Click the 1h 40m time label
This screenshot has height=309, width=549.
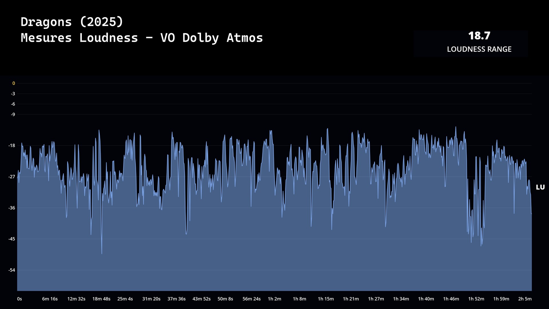pyautogui.click(x=426, y=299)
